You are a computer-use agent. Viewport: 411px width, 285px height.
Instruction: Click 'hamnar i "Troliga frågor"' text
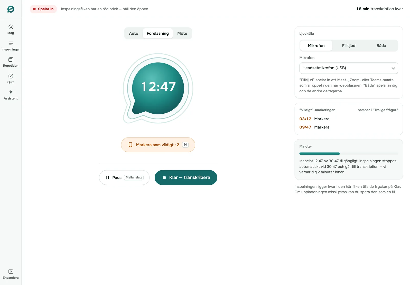click(378, 110)
